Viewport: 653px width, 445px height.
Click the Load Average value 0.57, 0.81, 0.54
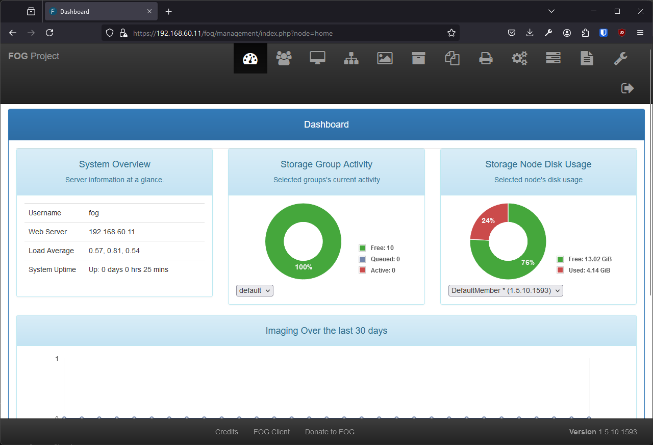[x=114, y=251]
